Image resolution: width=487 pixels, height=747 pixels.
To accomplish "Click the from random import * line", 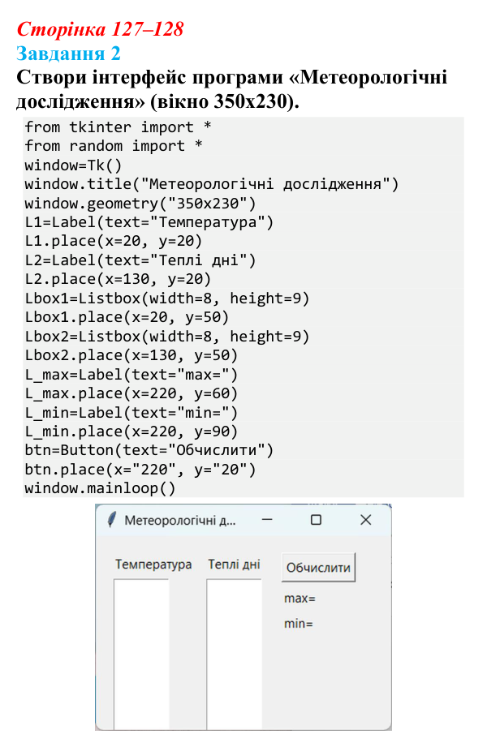I will pyautogui.click(x=114, y=146).
